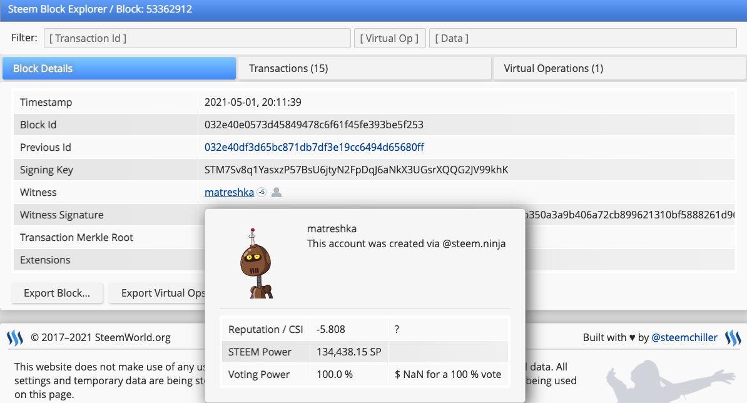747x403 pixels.
Task: Click the © 2017–2021 SteemWorld.org text
Action: click(101, 338)
